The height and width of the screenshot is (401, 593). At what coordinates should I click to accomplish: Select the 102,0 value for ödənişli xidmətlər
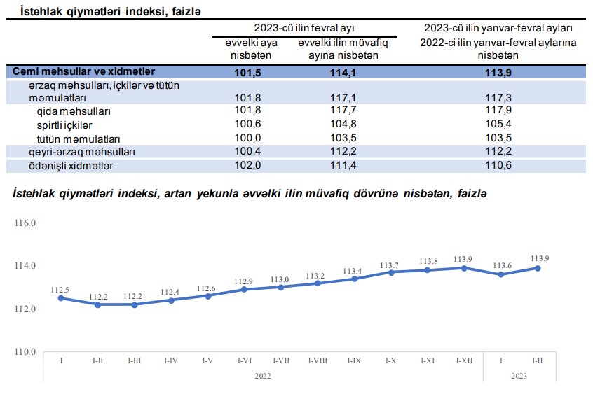245,165
